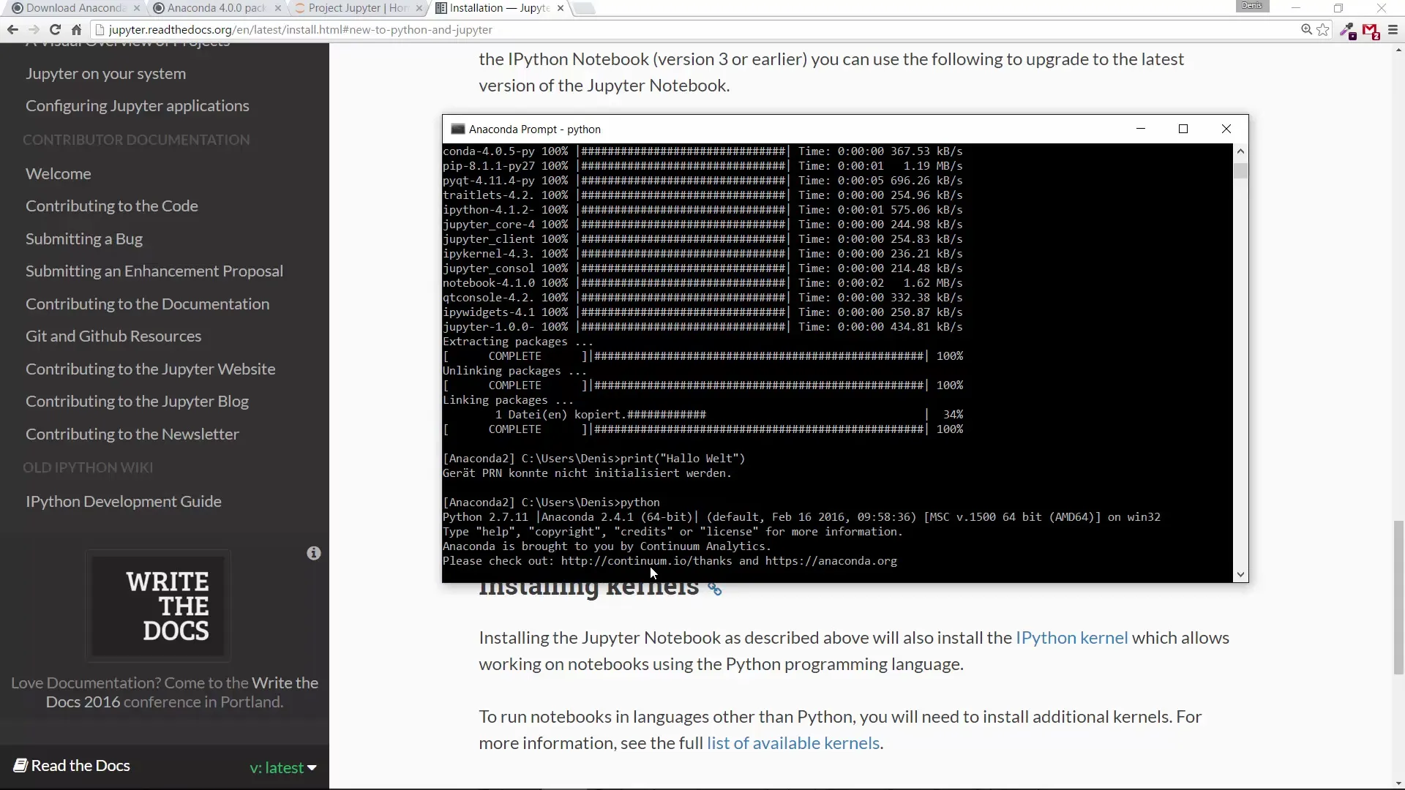Click the Installing kernels permalink icon
This screenshot has height=790, width=1405.
(715, 589)
